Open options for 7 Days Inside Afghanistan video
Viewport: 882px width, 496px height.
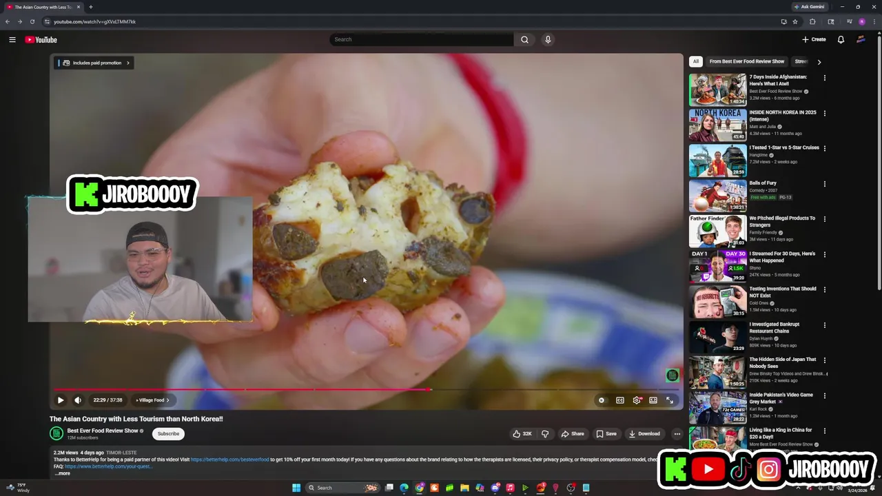(x=824, y=78)
